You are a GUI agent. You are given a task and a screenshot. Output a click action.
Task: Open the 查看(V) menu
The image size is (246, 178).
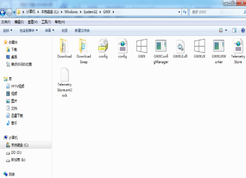click(x=33, y=22)
